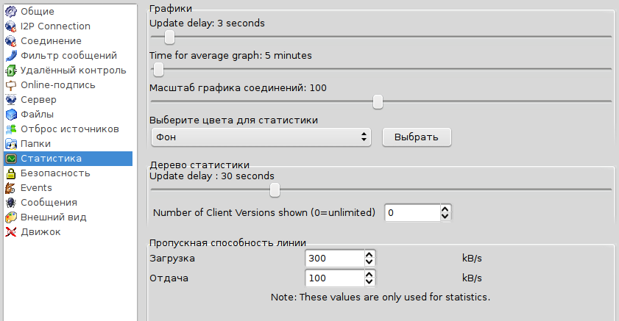Click the Загрузка capacity input field
The width and height of the screenshot is (619, 321).
coord(335,259)
